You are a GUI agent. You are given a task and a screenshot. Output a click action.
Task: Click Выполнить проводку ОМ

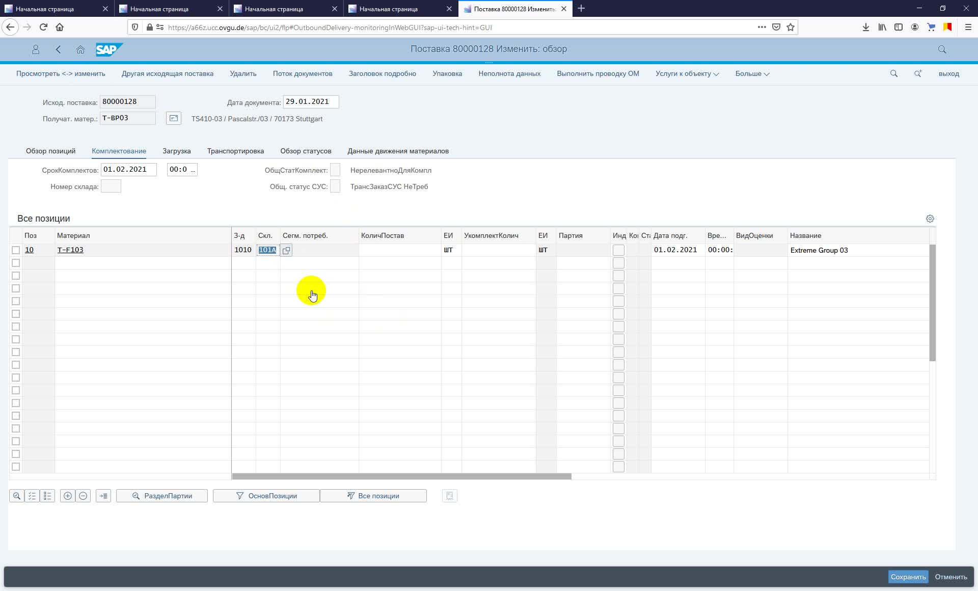coord(598,74)
